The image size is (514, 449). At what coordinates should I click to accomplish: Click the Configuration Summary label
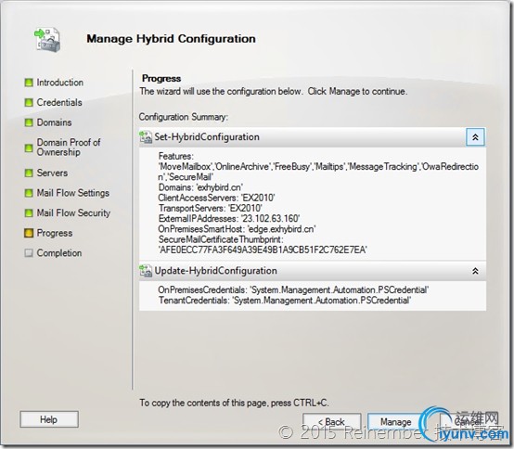click(x=184, y=117)
